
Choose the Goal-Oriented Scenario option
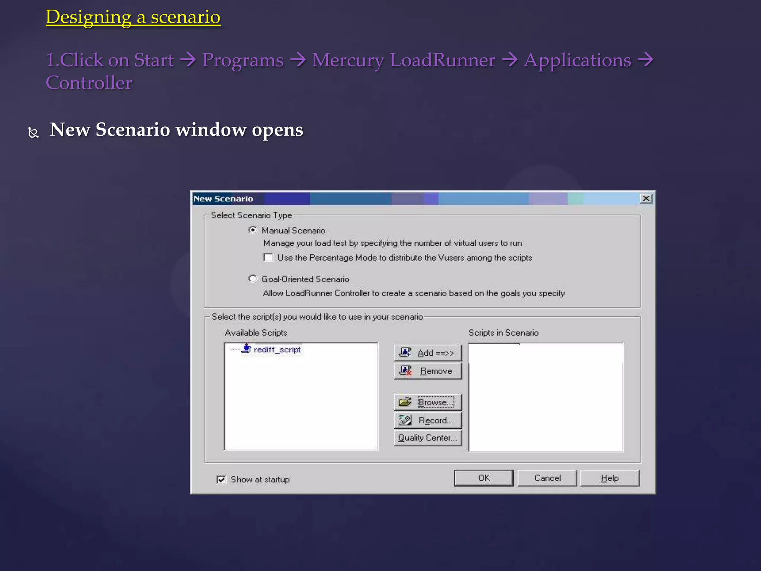coord(253,279)
